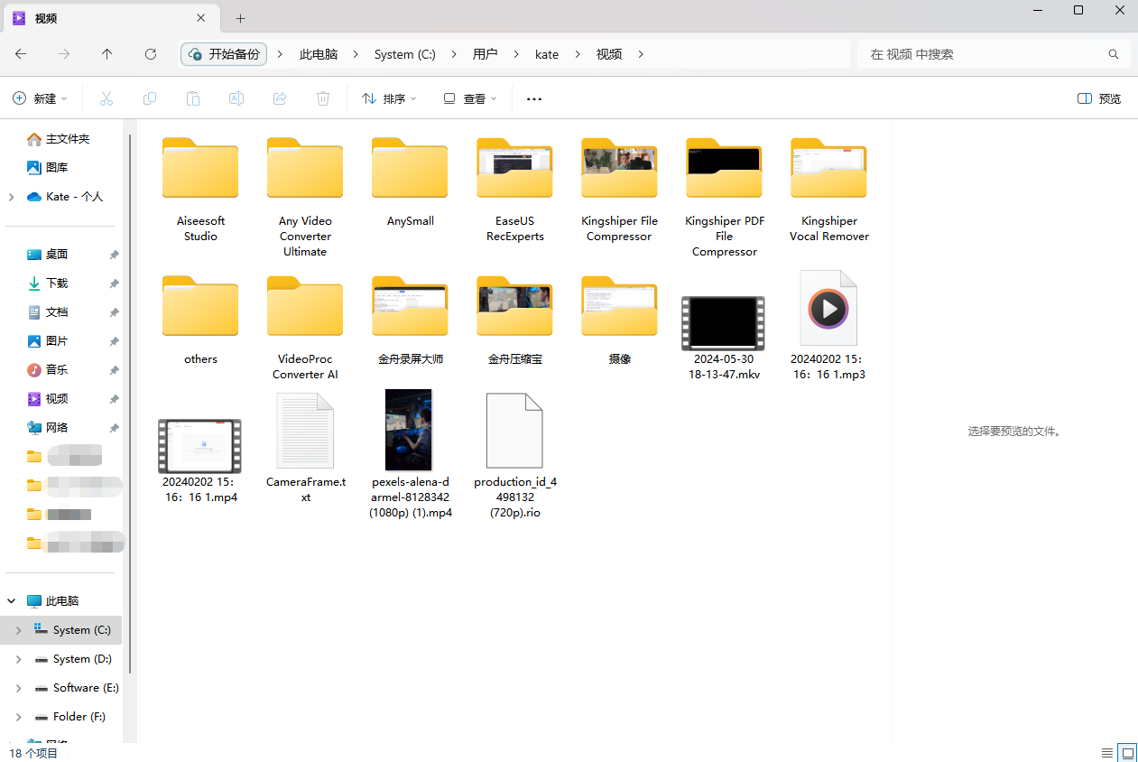This screenshot has width=1138, height=762.
Task: Select the 金舟压缩宝 folder
Action: 514,321
